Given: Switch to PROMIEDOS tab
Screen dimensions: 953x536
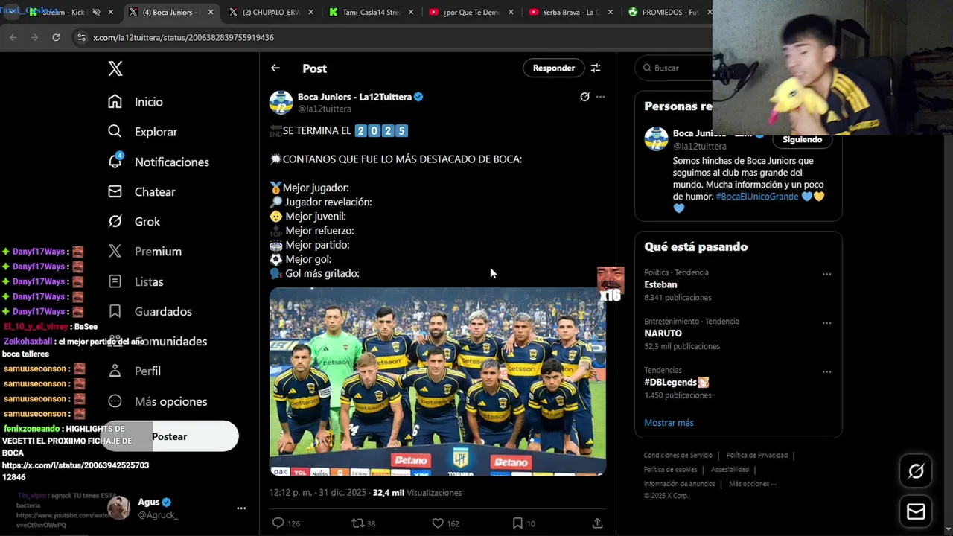Looking at the screenshot, I should (667, 12).
